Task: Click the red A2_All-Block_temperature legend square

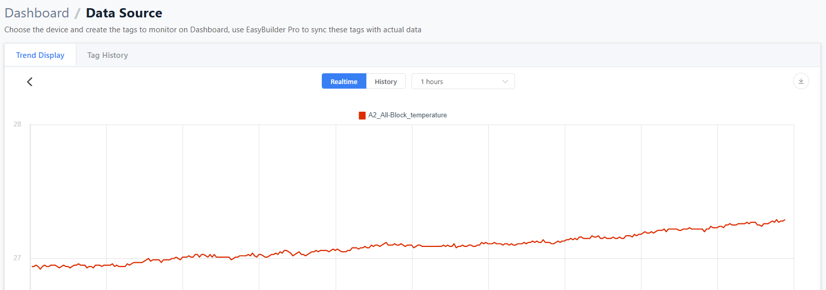Action: point(362,115)
